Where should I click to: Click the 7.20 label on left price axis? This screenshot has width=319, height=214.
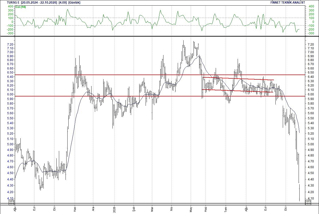point(10,45)
